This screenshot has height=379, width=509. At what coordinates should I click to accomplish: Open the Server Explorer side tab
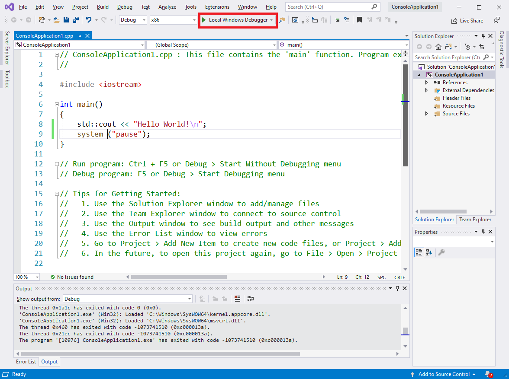tap(7, 48)
